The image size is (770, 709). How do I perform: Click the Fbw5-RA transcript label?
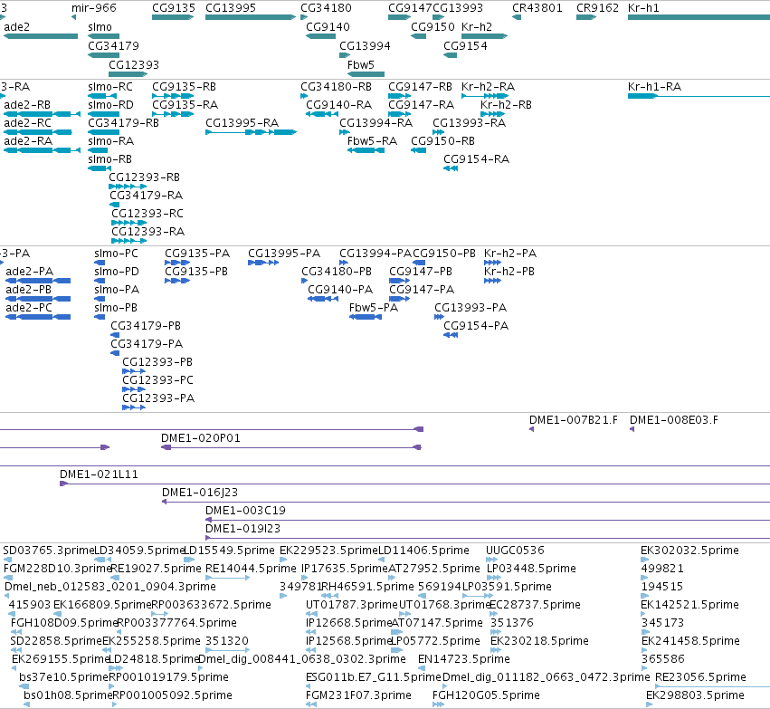tap(372, 141)
